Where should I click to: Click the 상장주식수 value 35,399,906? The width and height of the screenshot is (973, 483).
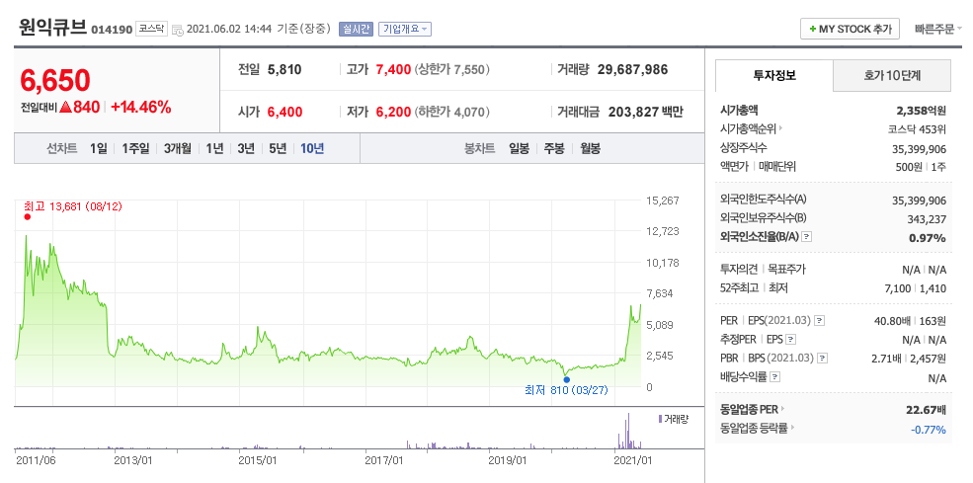coord(919,148)
